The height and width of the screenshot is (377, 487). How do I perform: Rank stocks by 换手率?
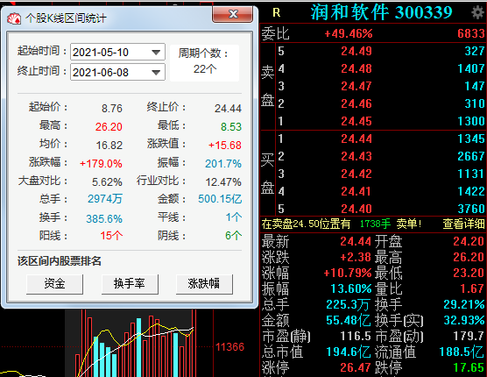pyautogui.click(x=130, y=284)
